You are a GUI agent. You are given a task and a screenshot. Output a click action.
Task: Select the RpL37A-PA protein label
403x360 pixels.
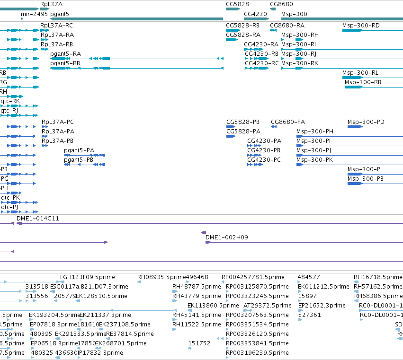tap(58, 132)
